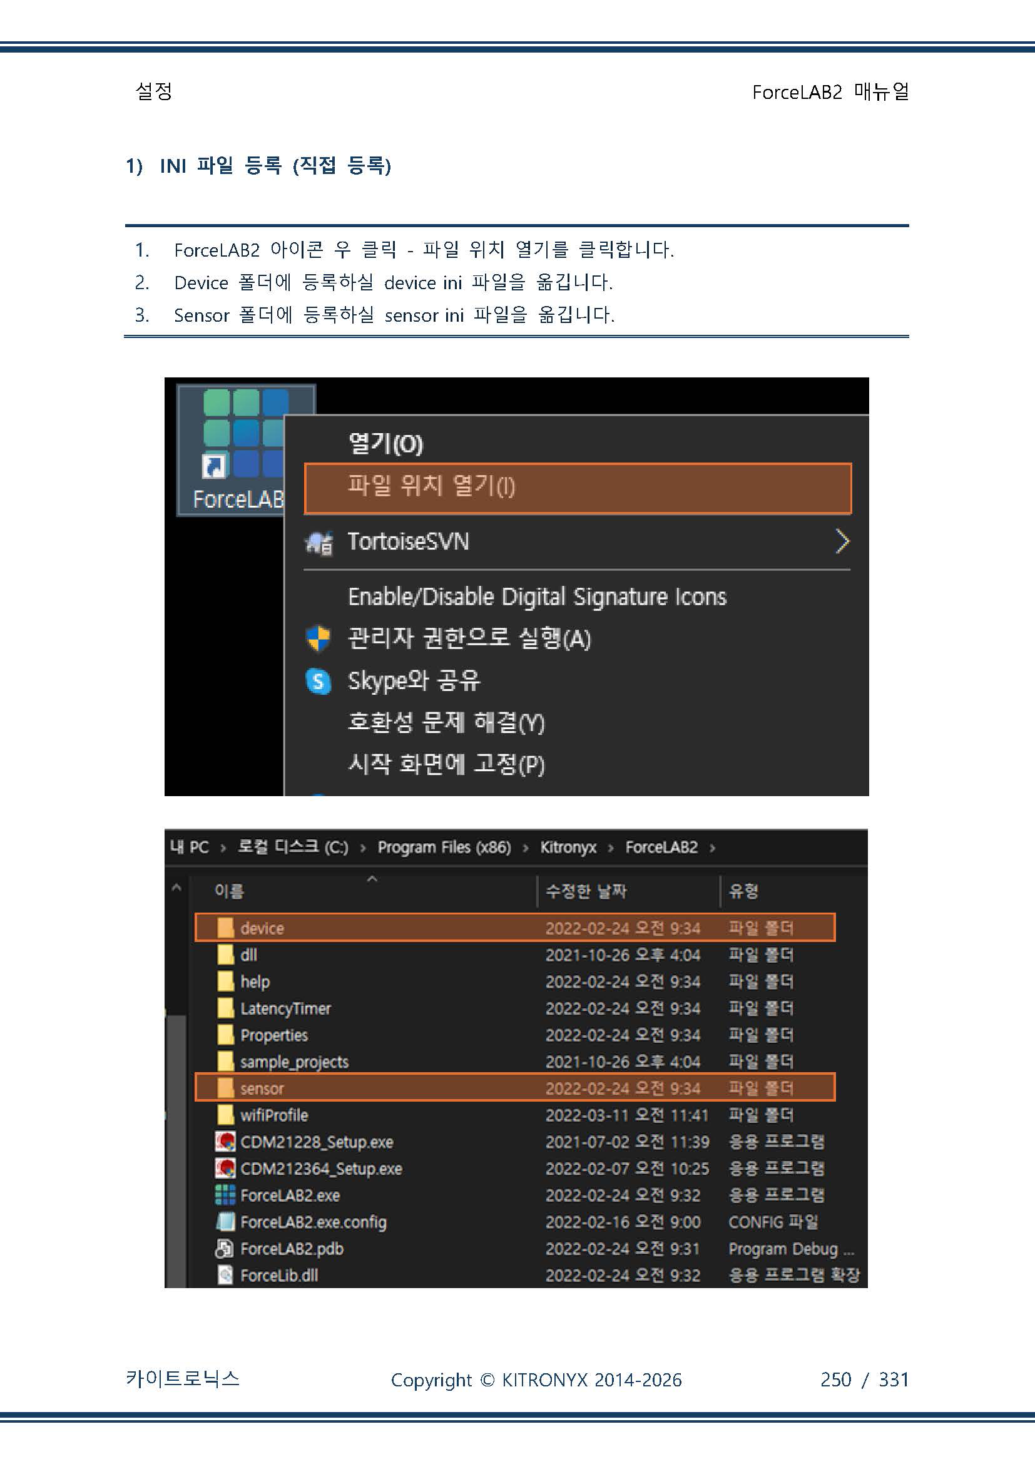Choose 시작 화면에 고정(P)

(446, 764)
